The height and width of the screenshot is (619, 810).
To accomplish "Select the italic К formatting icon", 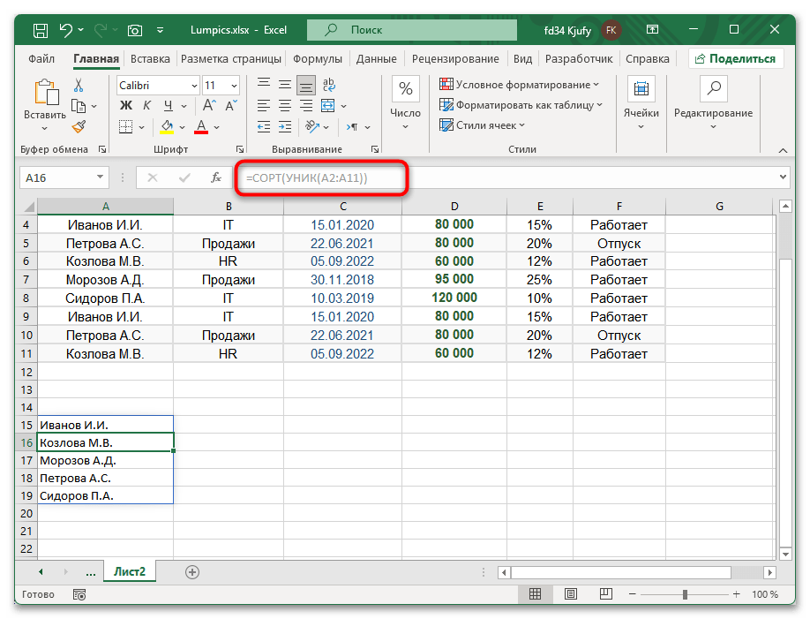I will 146,104.
